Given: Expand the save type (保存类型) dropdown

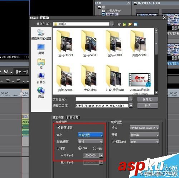Looking at the screenshot, I should click(x=131, y=106).
